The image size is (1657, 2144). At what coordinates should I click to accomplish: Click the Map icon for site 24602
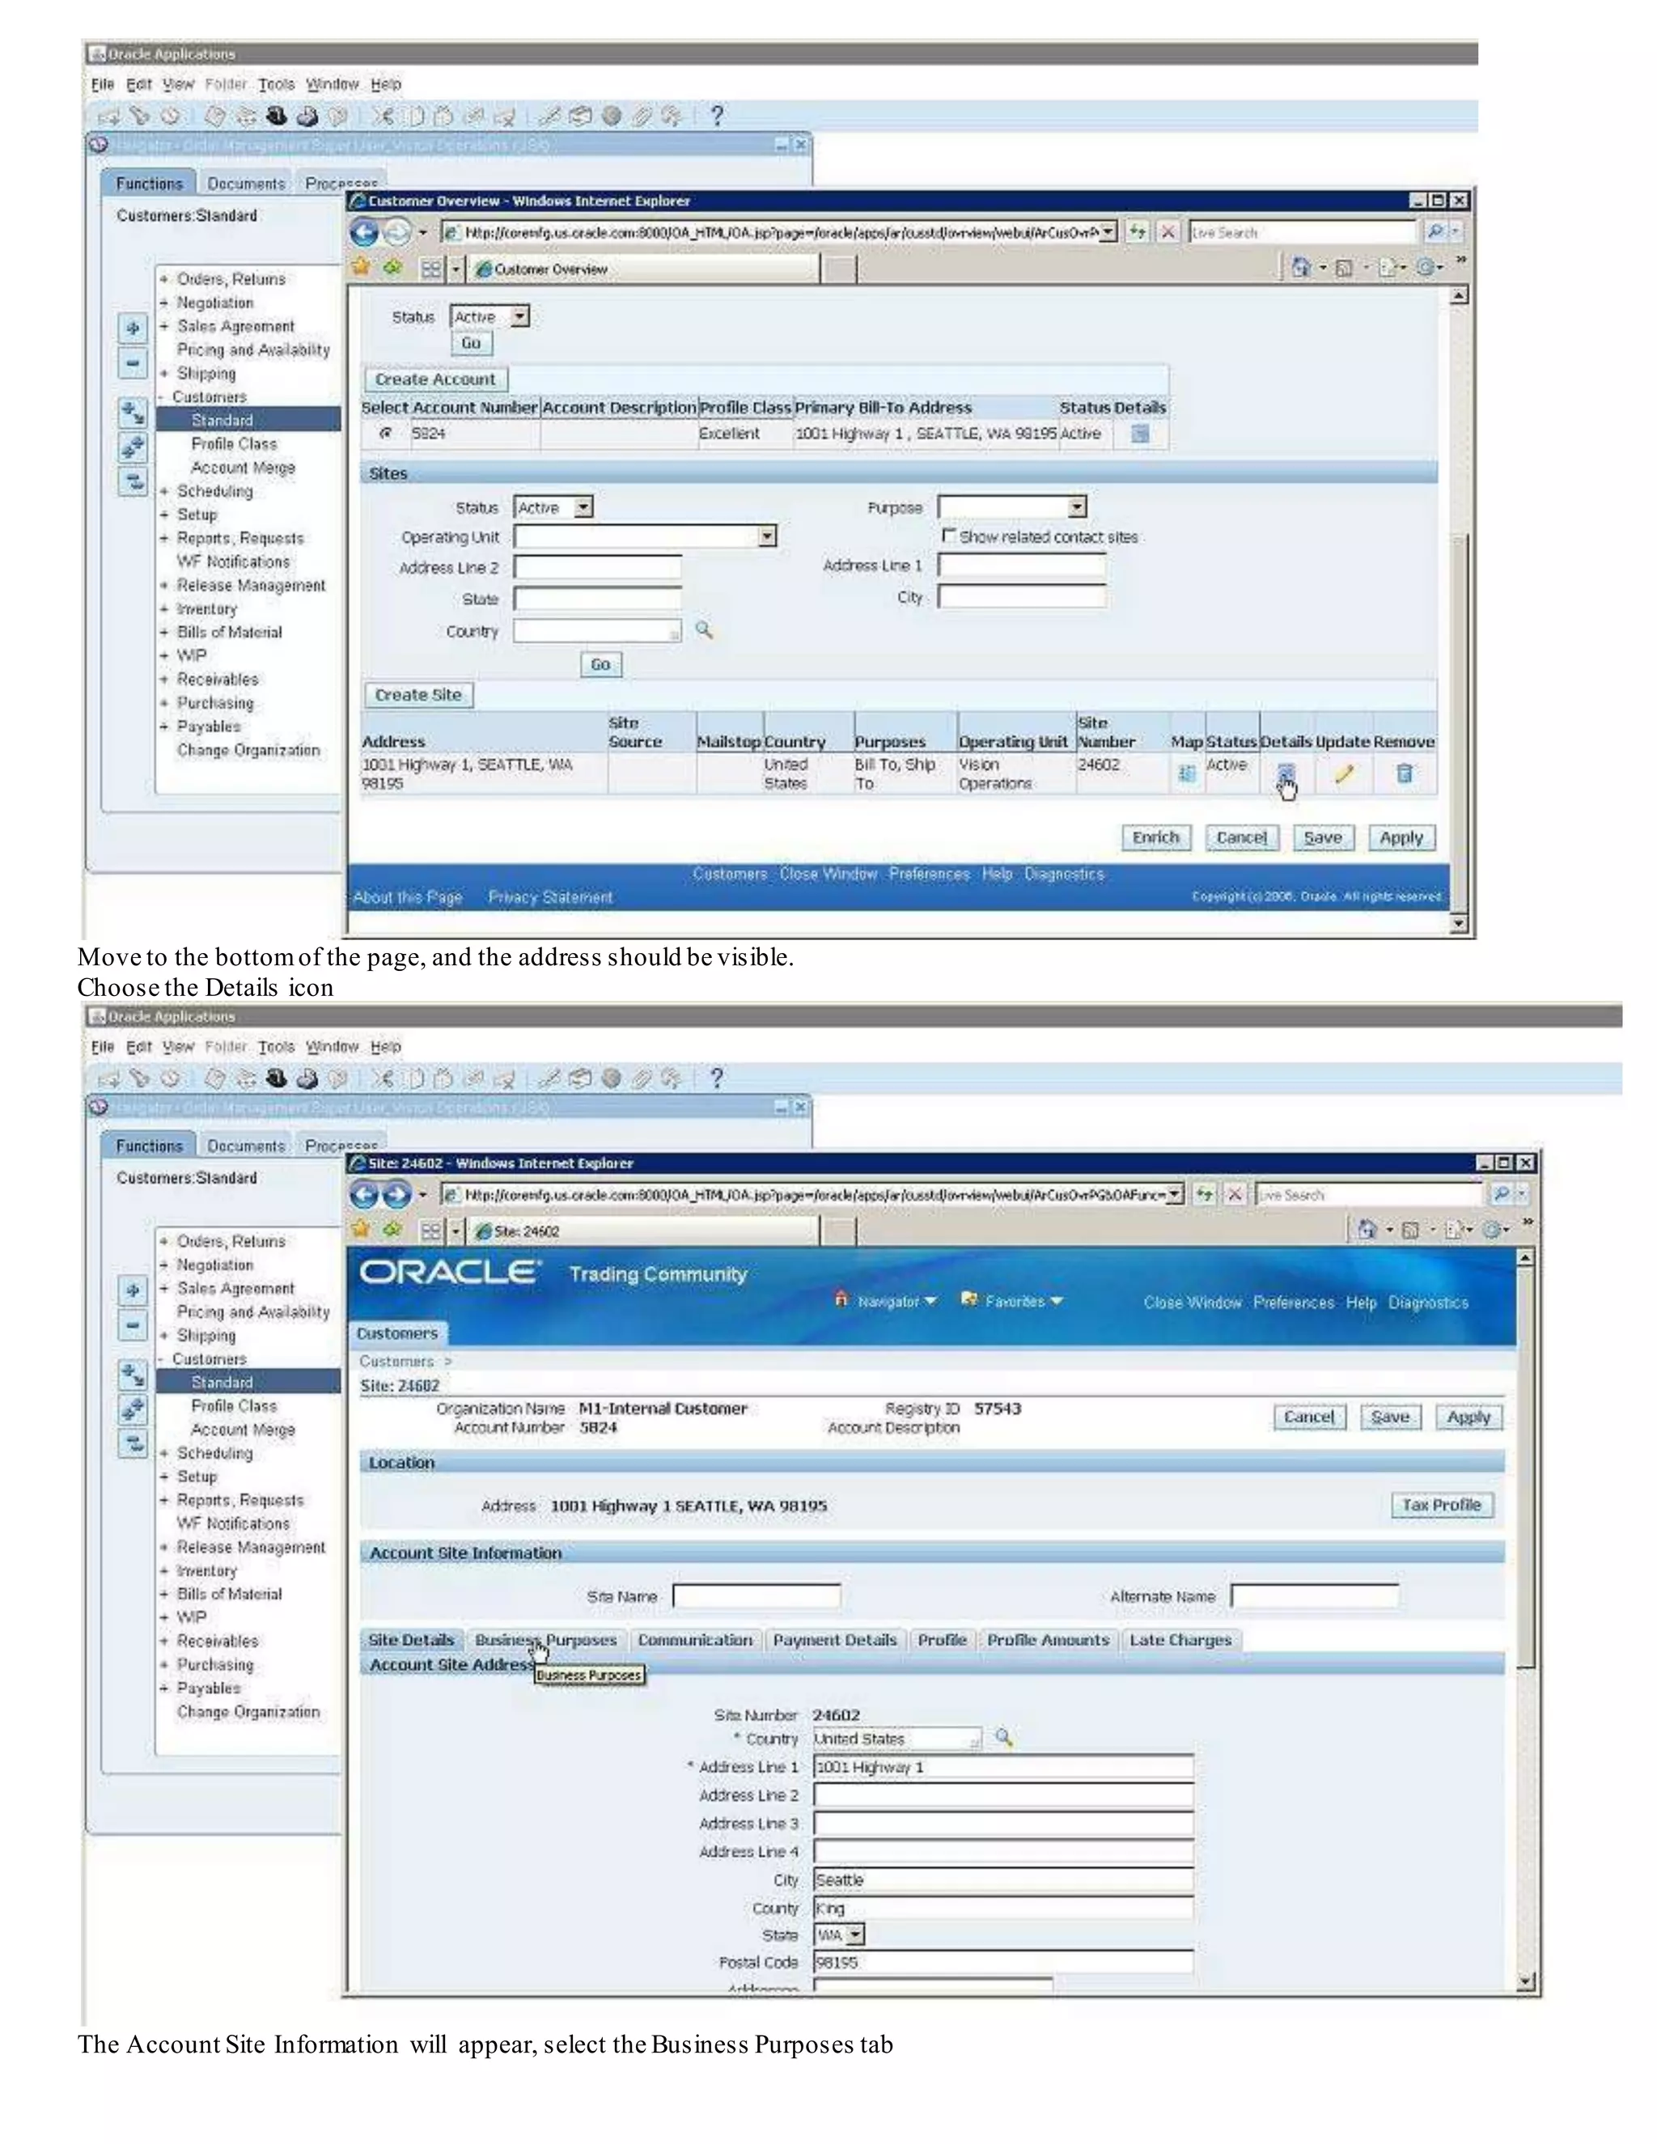pyautogui.click(x=1187, y=773)
